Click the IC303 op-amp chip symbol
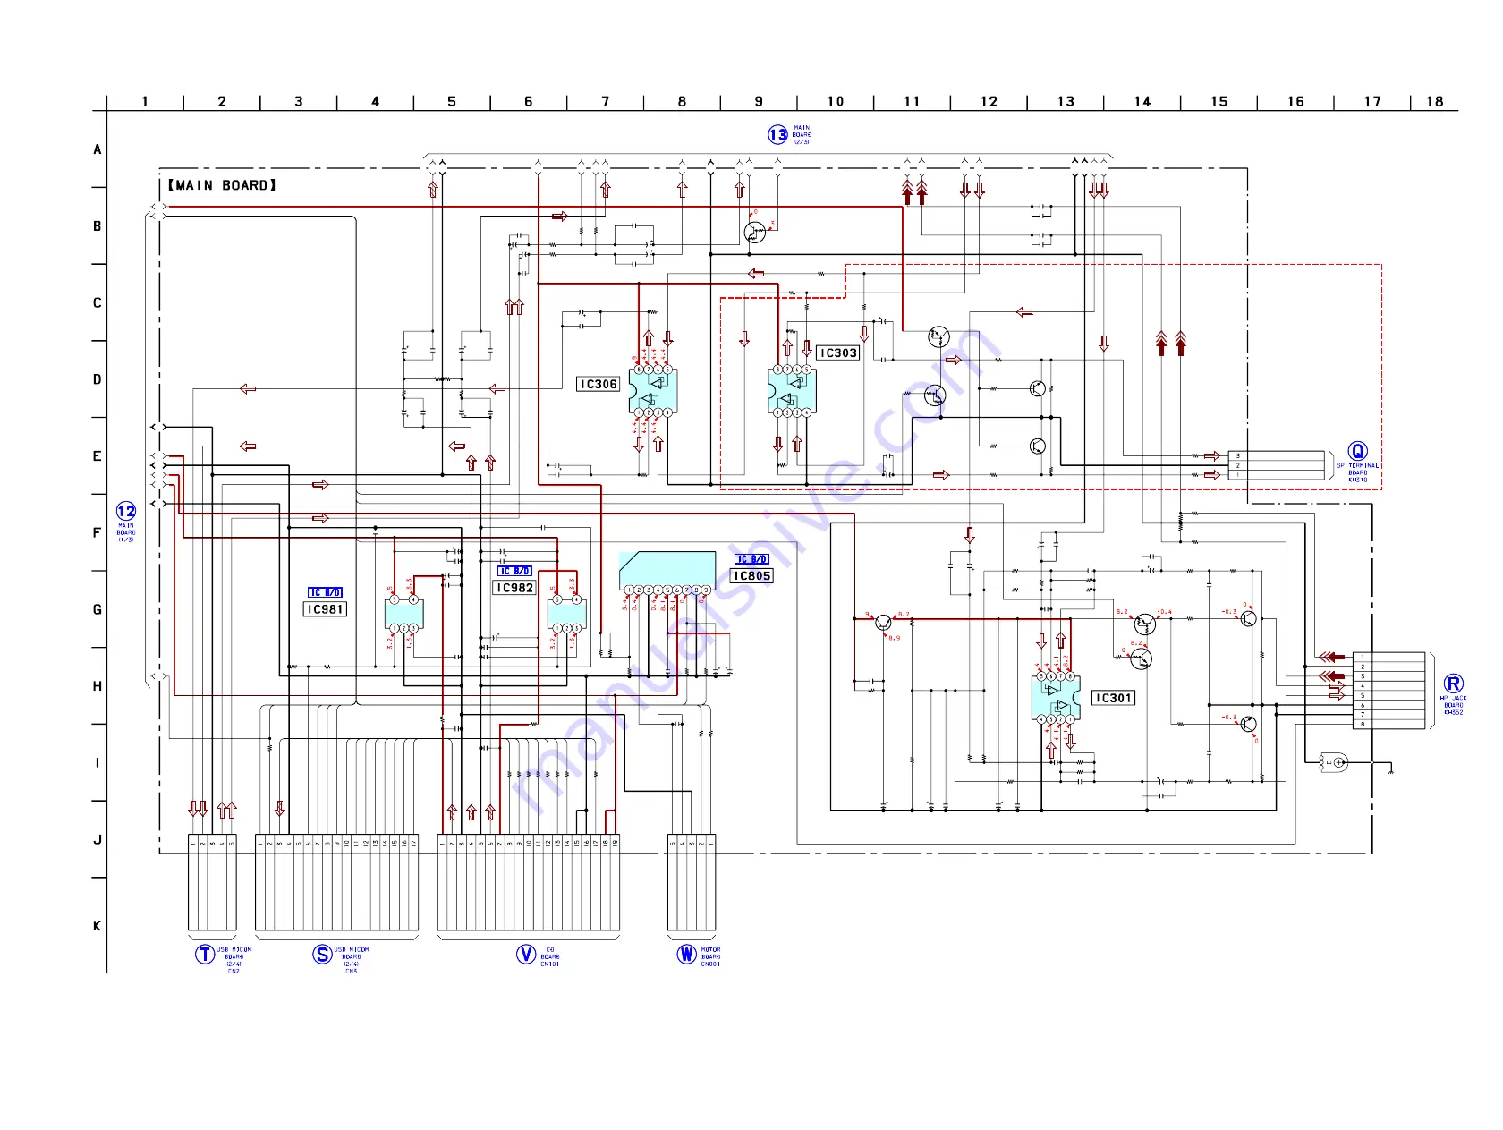The height and width of the screenshot is (1130, 1503). [x=792, y=391]
